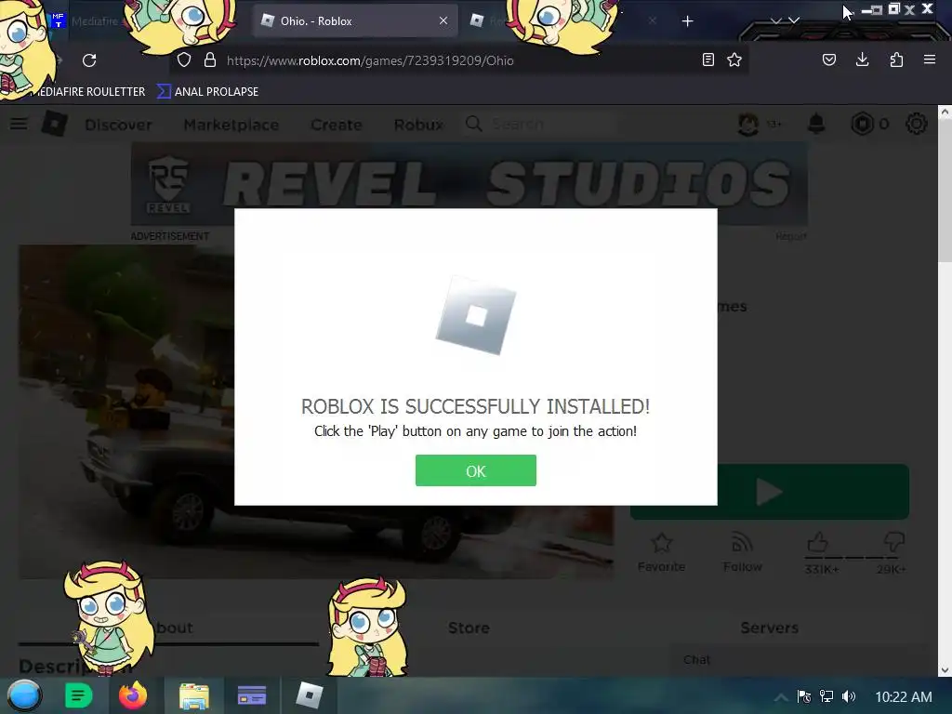Open the volume speaker tray icon
The image size is (952, 714).
[849, 696]
